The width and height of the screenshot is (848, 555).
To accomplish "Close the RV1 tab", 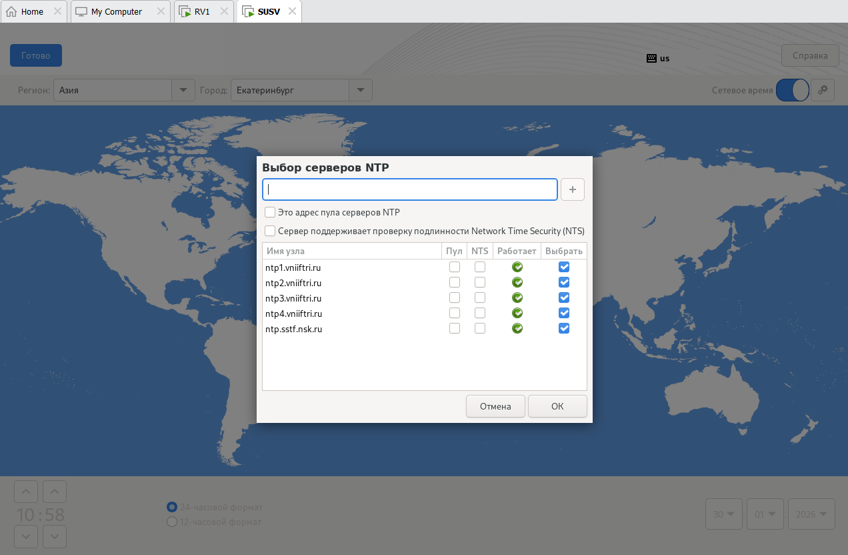I will click(x=225, y=11).
